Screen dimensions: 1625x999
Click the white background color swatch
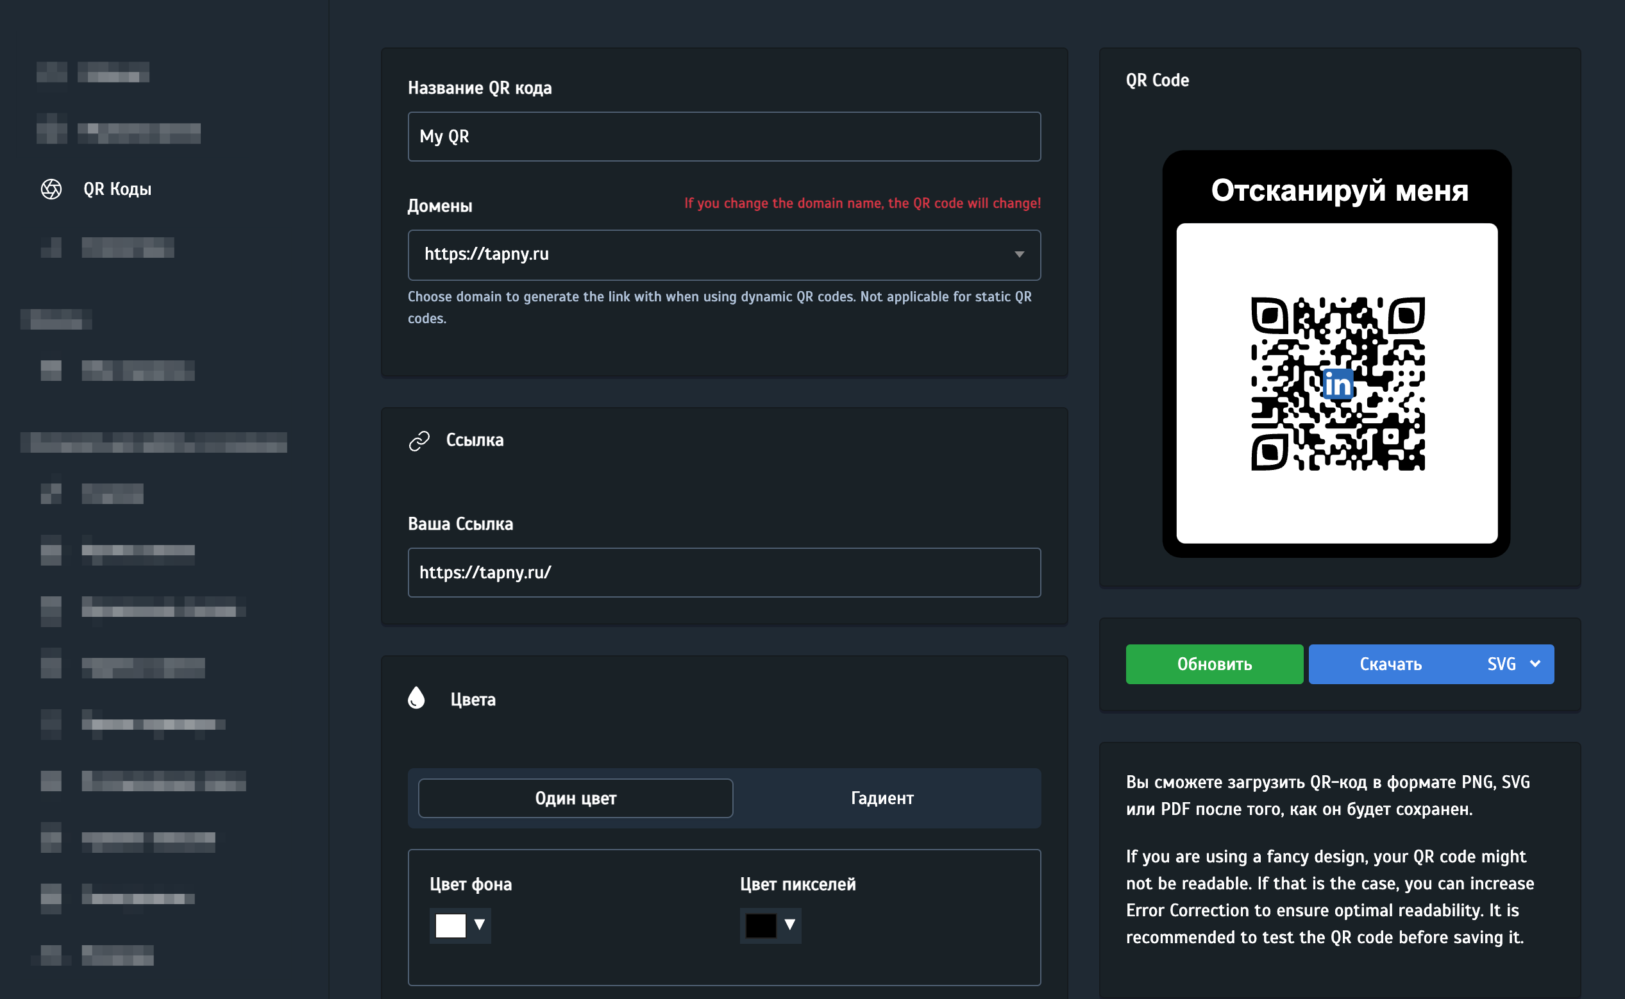tap(450, 926)
